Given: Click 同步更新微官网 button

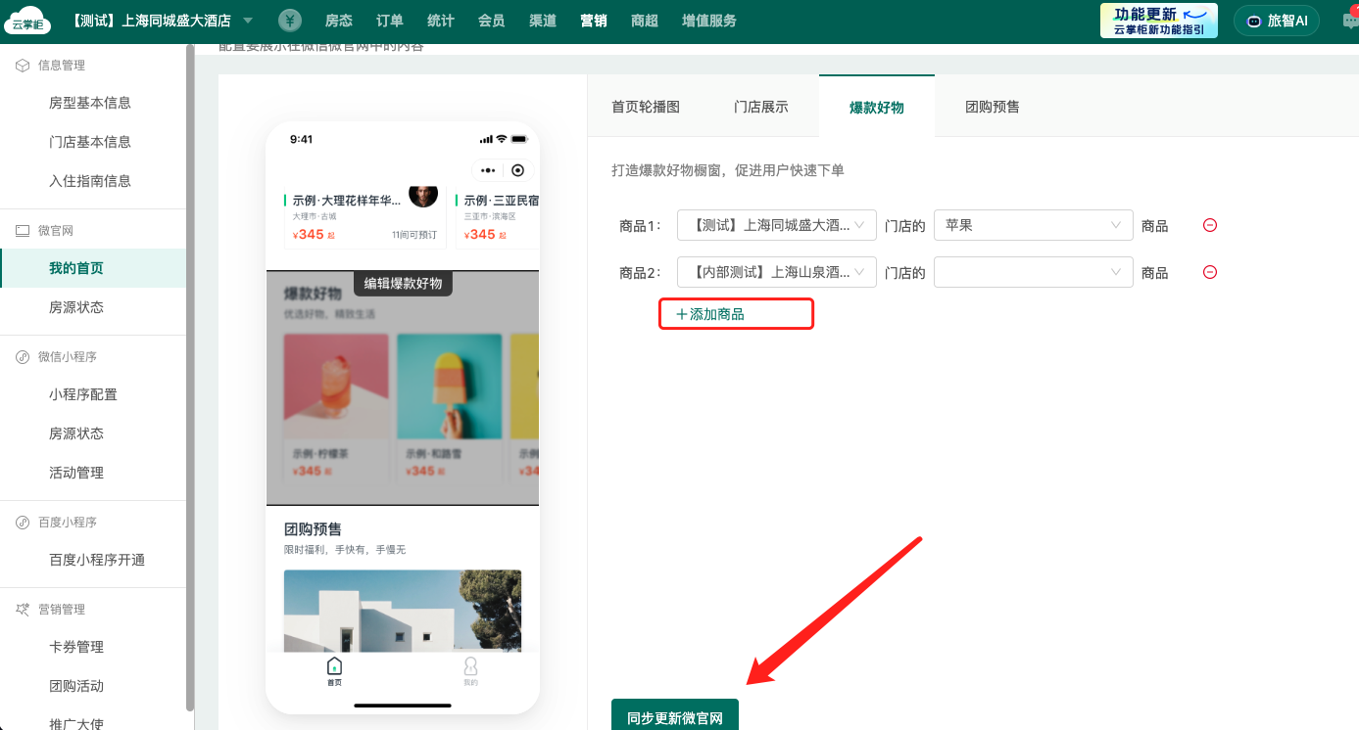Looking at the screenshot, I should click(x=675, y=717).
